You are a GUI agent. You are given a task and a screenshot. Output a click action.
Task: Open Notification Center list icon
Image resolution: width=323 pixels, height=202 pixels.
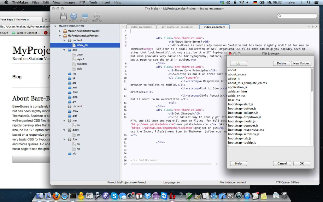coord(316,2)
